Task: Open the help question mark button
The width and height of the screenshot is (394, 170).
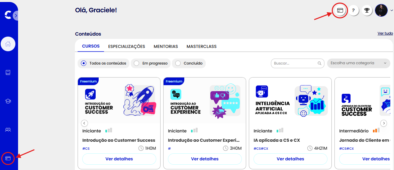Action: click(353, 11)
